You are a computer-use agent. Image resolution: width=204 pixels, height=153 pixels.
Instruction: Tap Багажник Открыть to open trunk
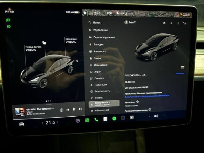pos(71,40)
